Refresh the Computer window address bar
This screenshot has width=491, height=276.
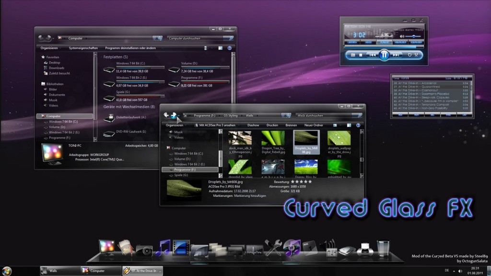point(160,38)
